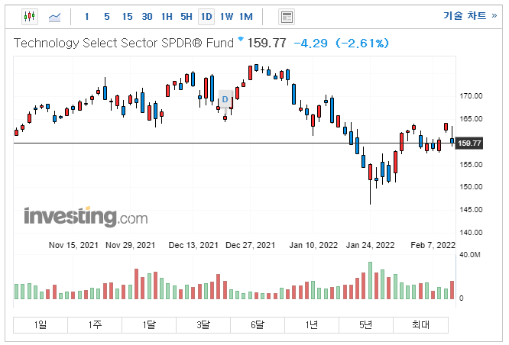Click the D dividend marker on chart
The width and height of the screenshot is (509, 345).
tap(225, 99)
